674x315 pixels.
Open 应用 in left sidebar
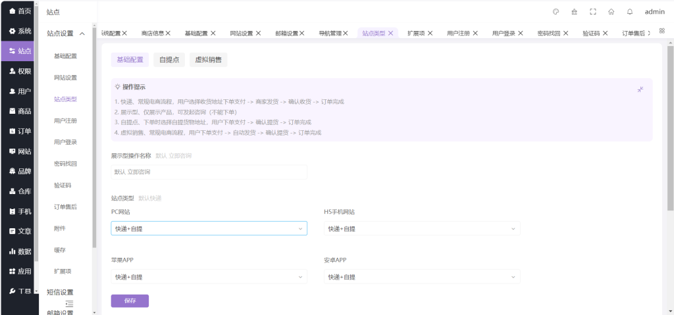pos(20,271)
